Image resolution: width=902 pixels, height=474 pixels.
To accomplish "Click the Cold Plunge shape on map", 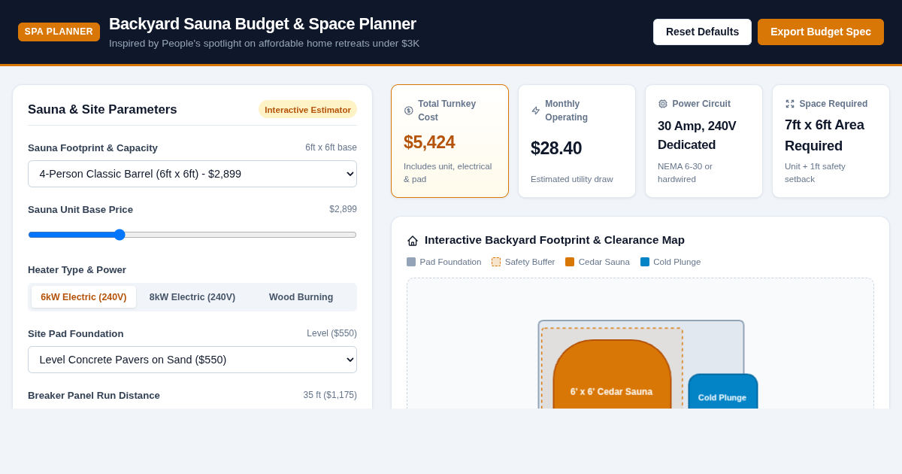I will 722,392.
